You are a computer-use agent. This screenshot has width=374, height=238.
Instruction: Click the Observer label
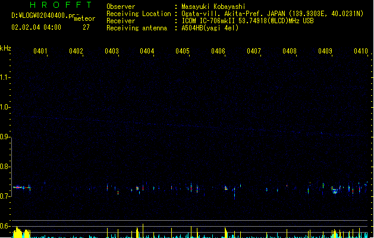click(121, 7)
